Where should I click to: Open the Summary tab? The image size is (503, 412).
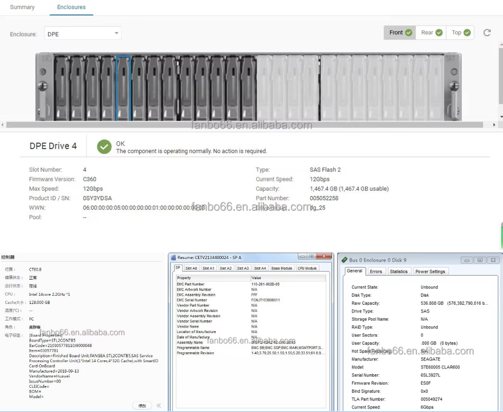pos(22,7)
